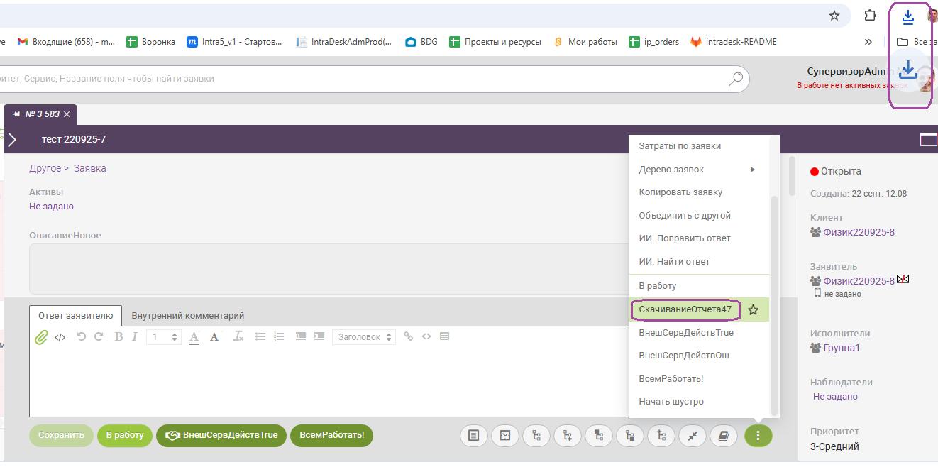Open the browser downloads icon
This screenshot has width=938, height=467.
click(x=907, y=16)
